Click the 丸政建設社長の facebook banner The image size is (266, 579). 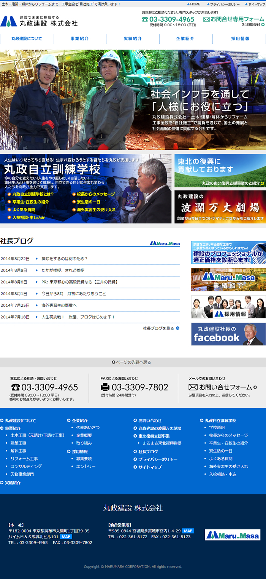tap(228, 334)
